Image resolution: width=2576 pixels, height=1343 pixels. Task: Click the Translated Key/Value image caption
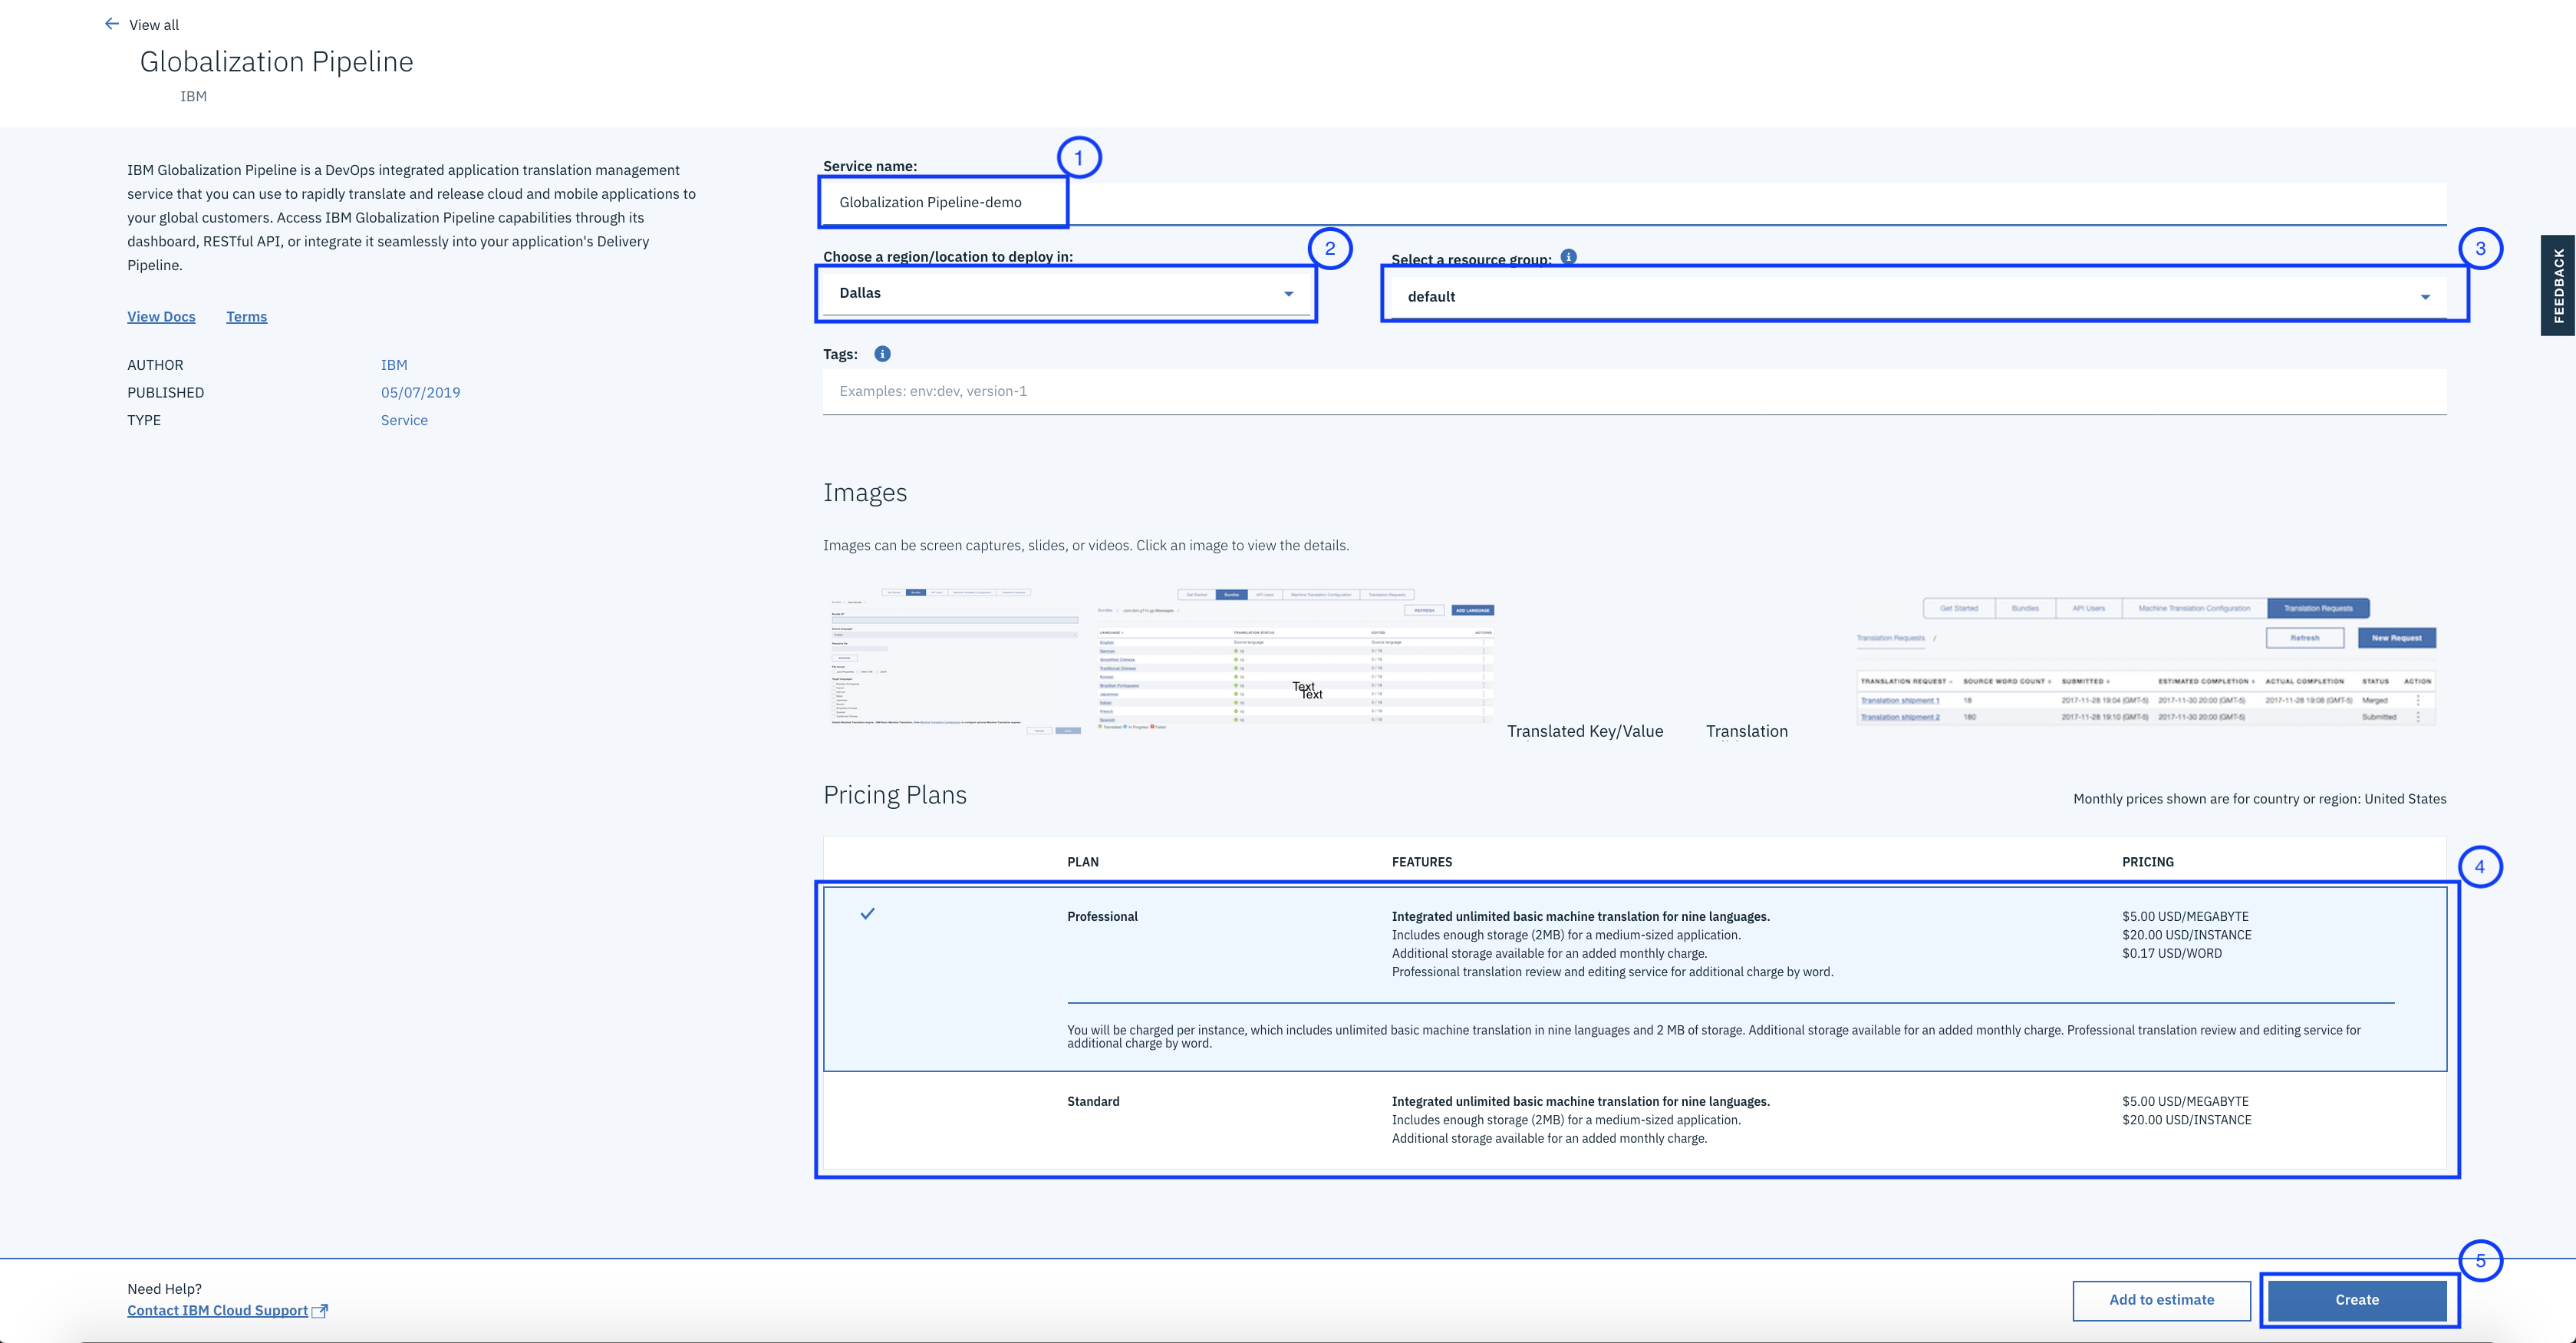(1585, 731)
